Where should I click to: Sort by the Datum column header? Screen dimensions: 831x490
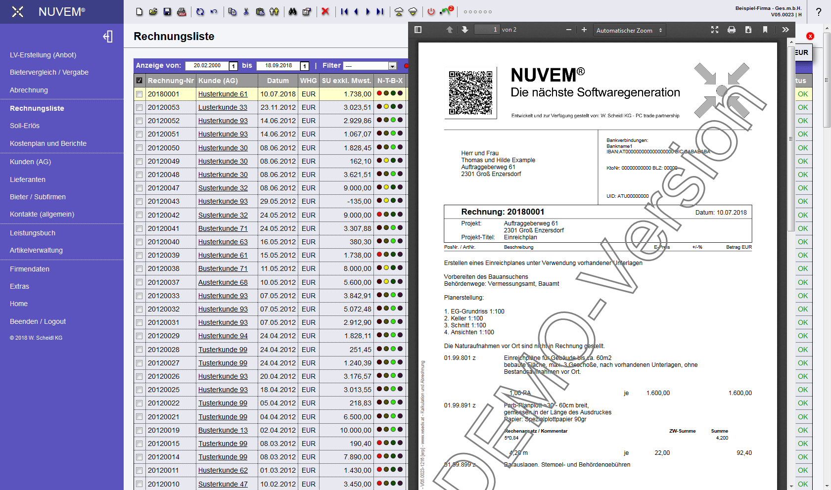[277, 81]
